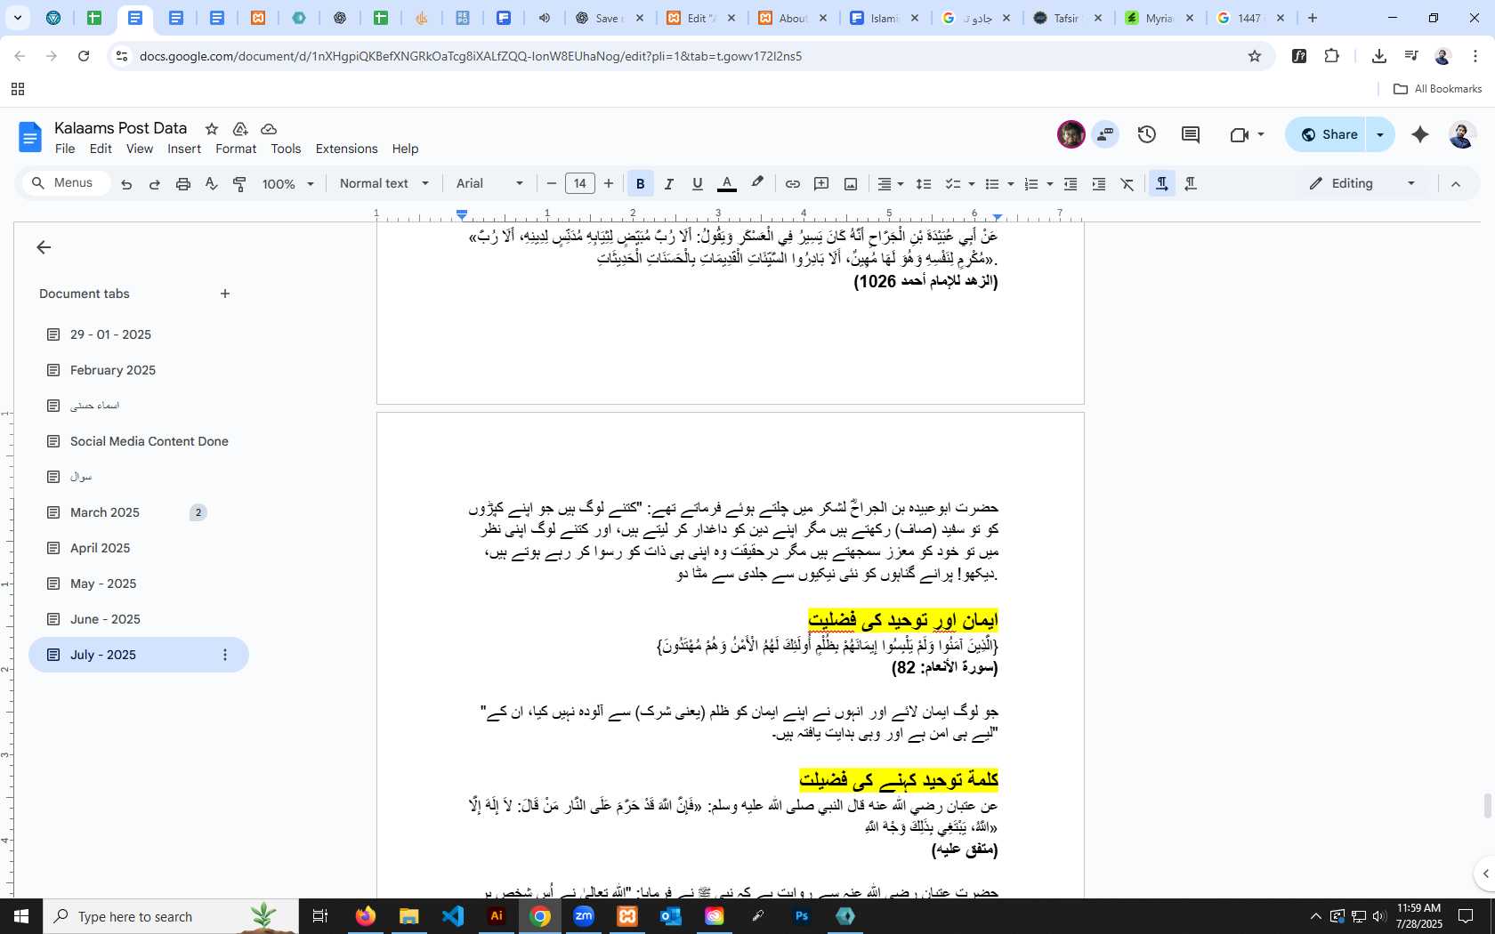Image resolution: width=1495 pixels, height=934 pixels.
Task: Click the numbered list icon
Action: [x=1031, y=184]
